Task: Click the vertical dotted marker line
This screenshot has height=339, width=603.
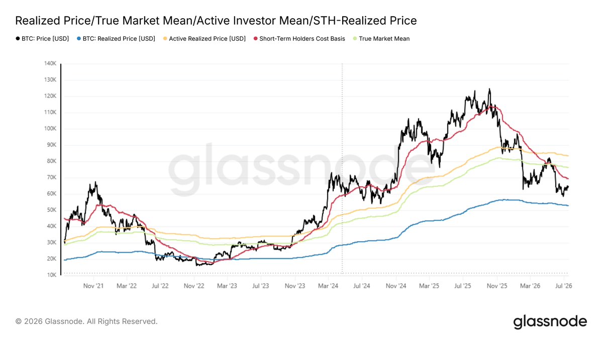Action: coord(342,169)
